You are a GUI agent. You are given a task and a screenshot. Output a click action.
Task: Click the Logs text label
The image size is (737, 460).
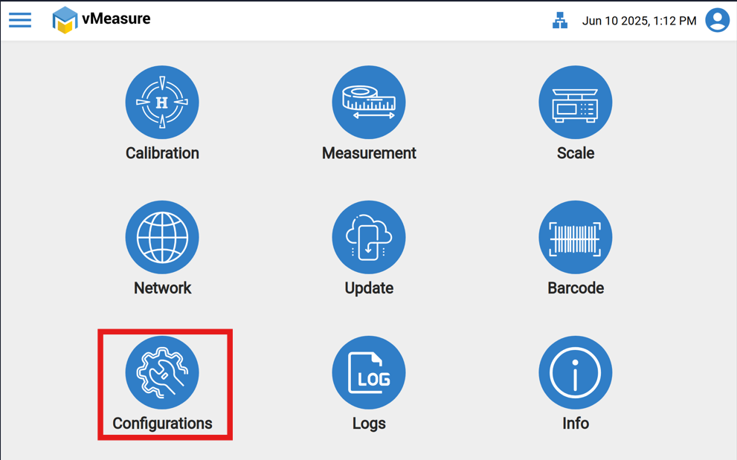pyautogui.click(x=369, y=424)
